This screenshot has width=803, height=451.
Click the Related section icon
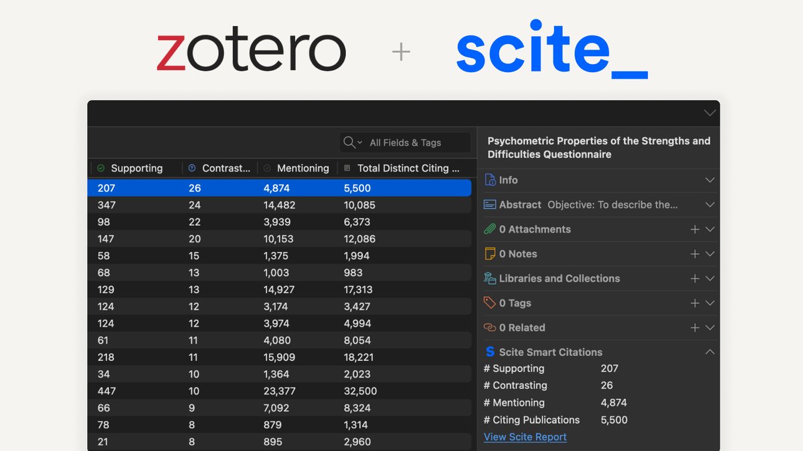(490, 327)
